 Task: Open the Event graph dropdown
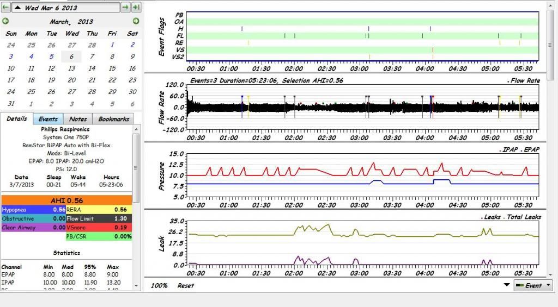pos(533,285)
